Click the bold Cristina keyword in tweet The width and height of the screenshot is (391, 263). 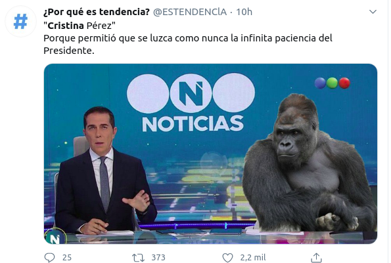[66, 26]
